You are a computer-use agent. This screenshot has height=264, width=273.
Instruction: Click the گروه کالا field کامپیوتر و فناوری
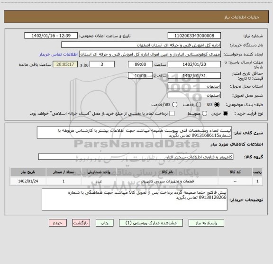(136, 157)
